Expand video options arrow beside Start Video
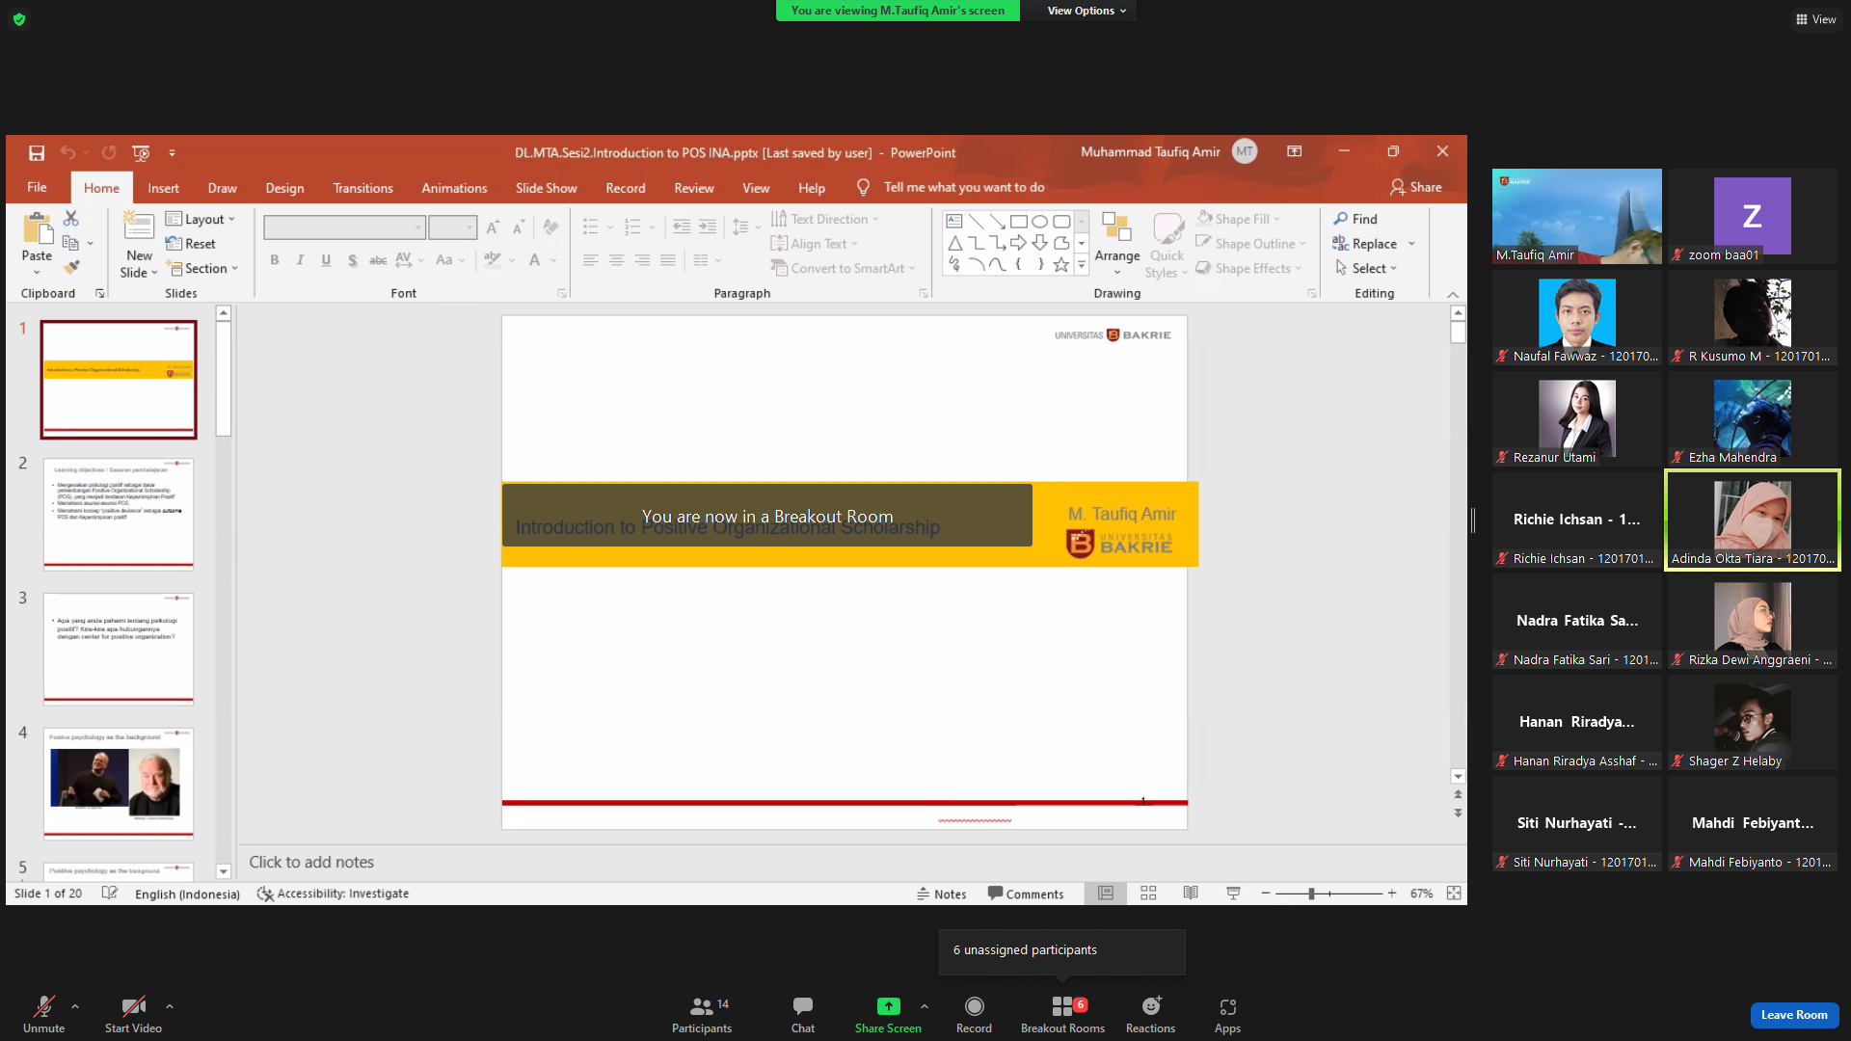Image resolution: width=1851 pixels, height=1041 pixels. coord(170,1006)
